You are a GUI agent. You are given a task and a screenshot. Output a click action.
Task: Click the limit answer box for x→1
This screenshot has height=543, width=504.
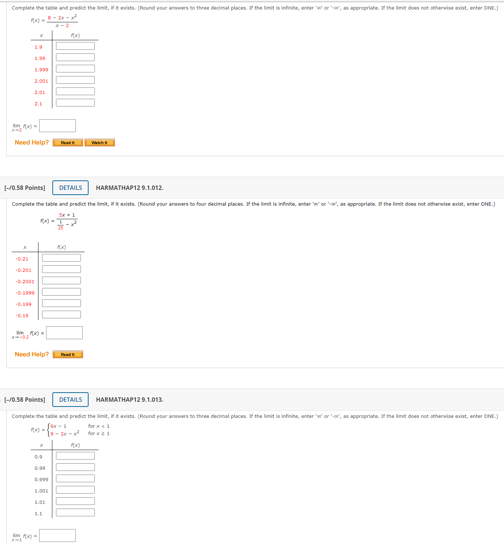[x=57, y=535]
